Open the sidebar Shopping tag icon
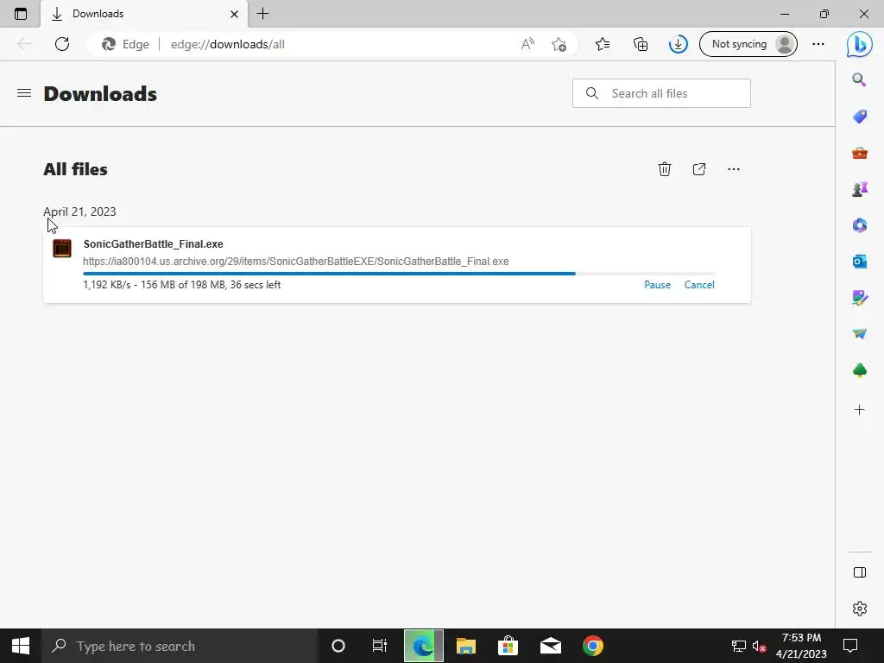This screenshot has width=884, height=663. coord(859,117)
